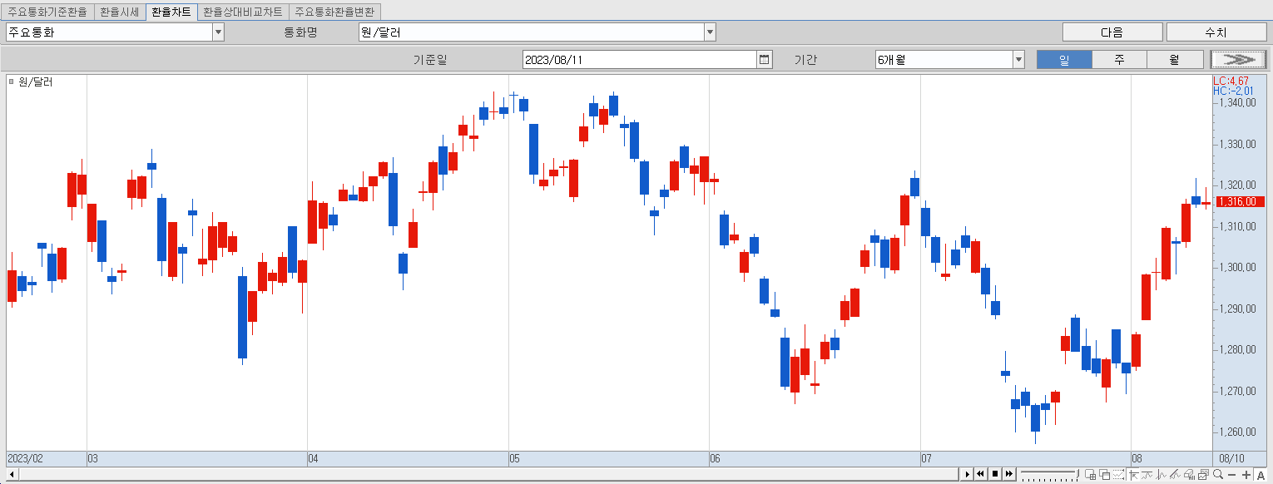Switch to the 환율상대비교차트 tab

tap(243, 12)
